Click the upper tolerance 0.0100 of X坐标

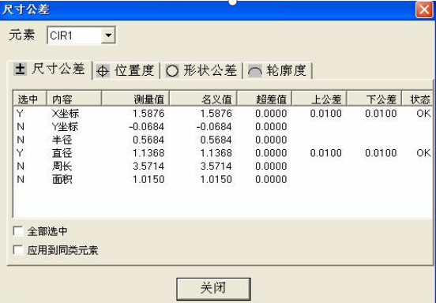point(326,114)
